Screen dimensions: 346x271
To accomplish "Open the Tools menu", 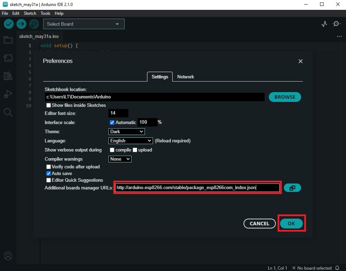I will (x=45, y=13).
